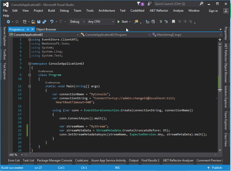Screen dimensions: 231x171
Task: Open the undo history dropdown arrow
Action: [56, 22]
